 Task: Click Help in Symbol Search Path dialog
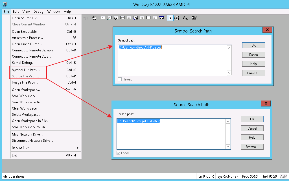(x=253, y=64)
